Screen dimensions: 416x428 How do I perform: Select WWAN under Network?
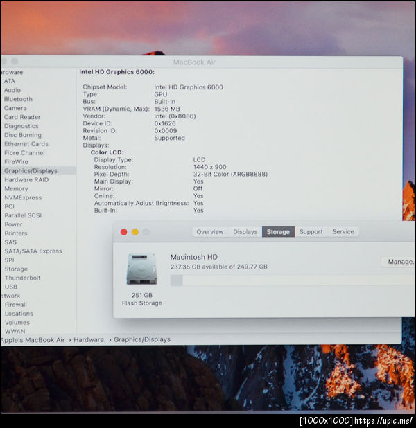15,331
